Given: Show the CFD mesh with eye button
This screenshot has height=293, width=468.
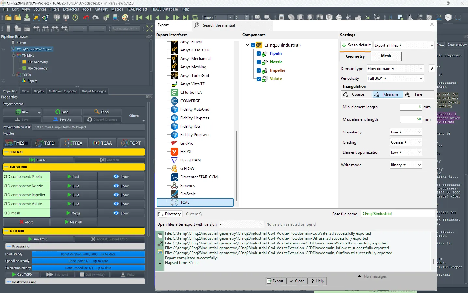Looking at the screenshot, I should [121, 213].
